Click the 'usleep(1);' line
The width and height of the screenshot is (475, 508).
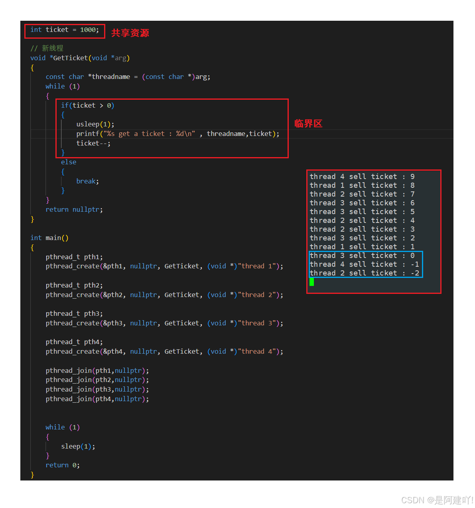click(x=95, y=124)
